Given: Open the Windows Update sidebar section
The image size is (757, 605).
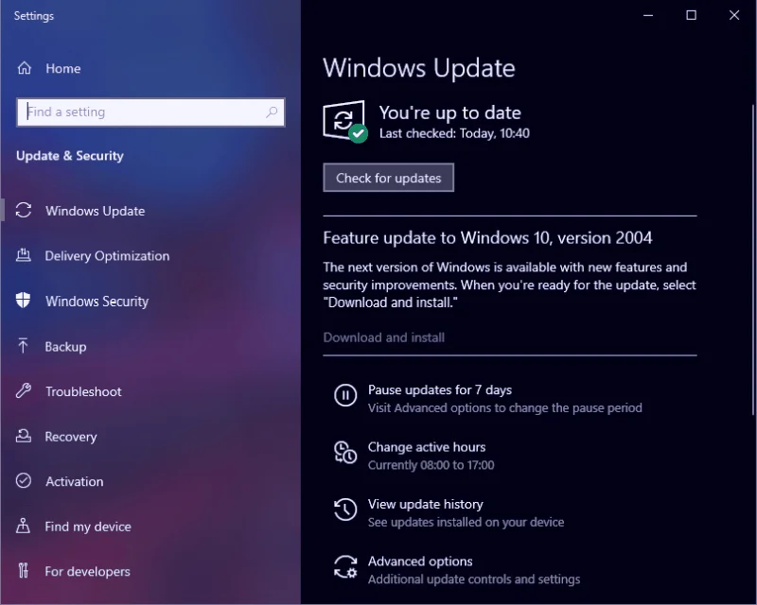Looking at the screenshot, I should pos(97,211).
